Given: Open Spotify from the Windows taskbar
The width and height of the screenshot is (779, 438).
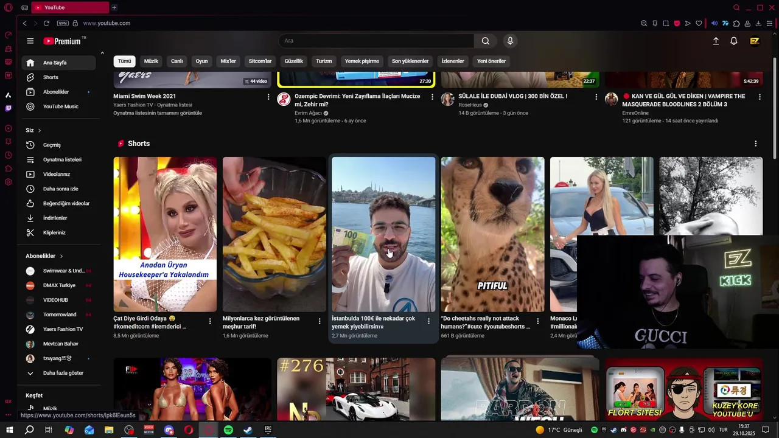Looking at the screenshot, I should tap(228, 430).
